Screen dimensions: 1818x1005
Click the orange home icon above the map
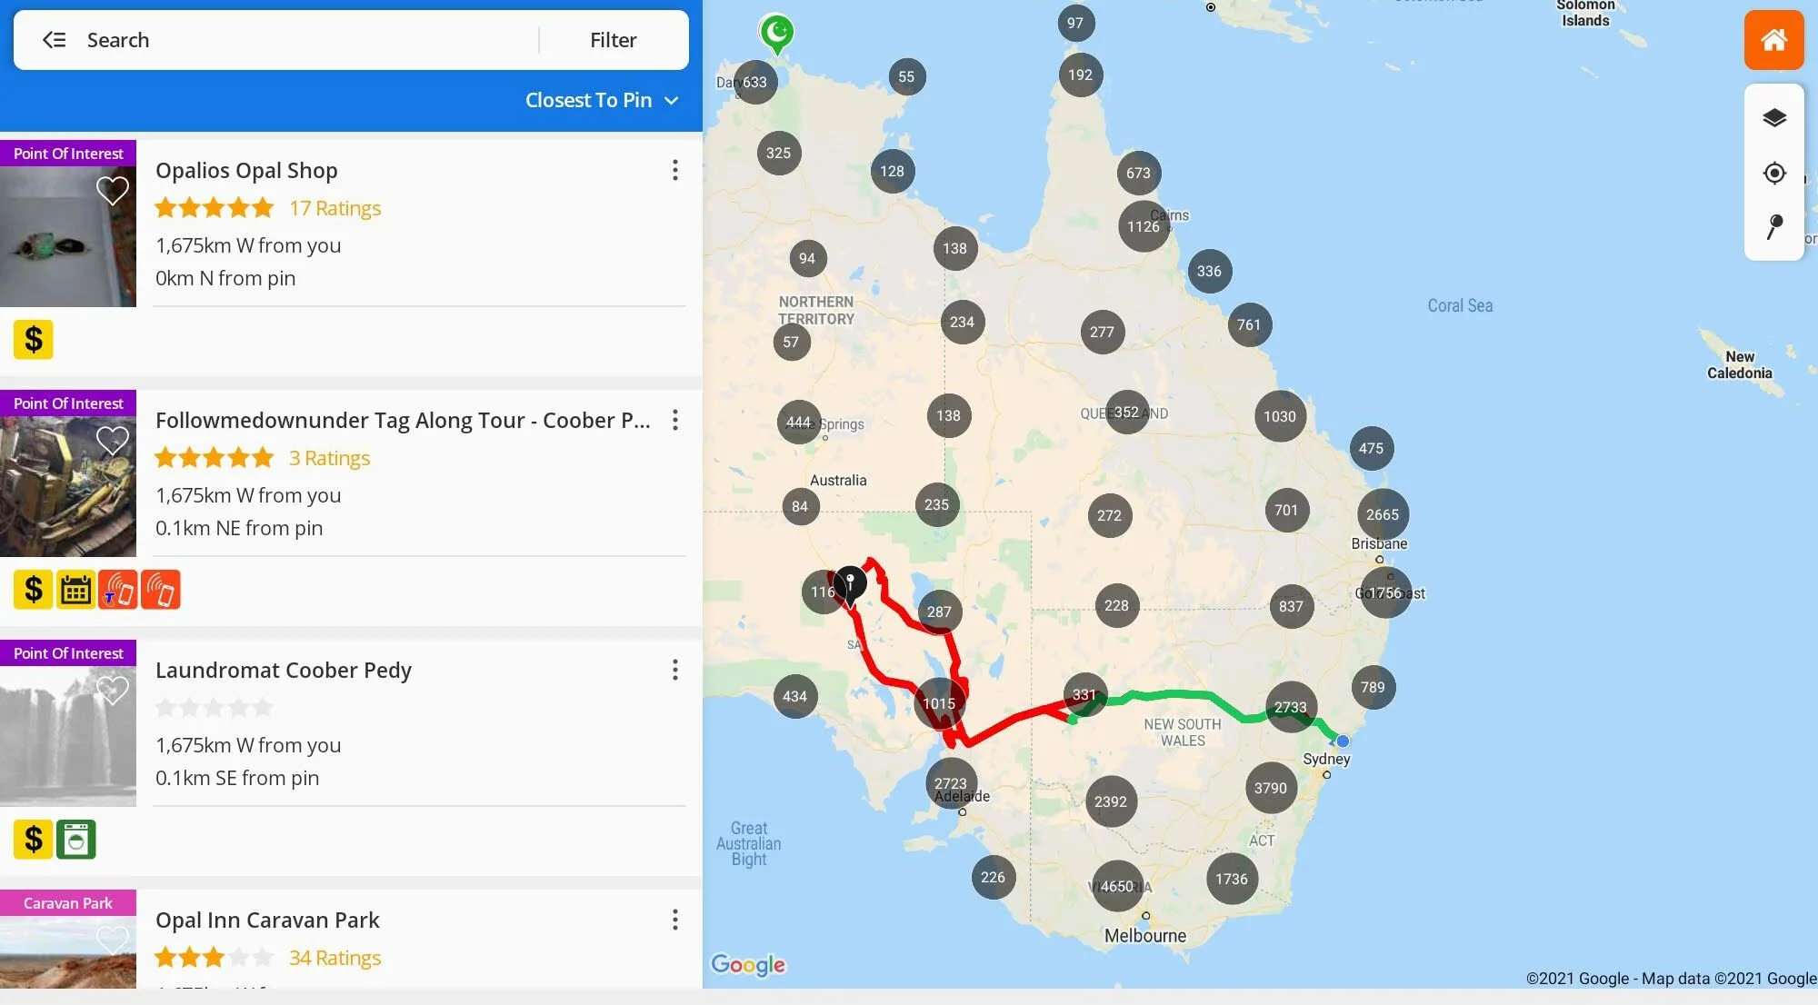coord(1773,40)
